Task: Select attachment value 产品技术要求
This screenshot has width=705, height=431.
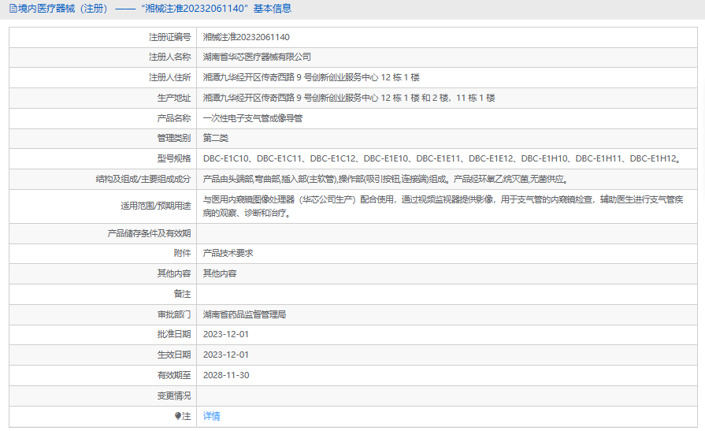Action: click(228, 253)
